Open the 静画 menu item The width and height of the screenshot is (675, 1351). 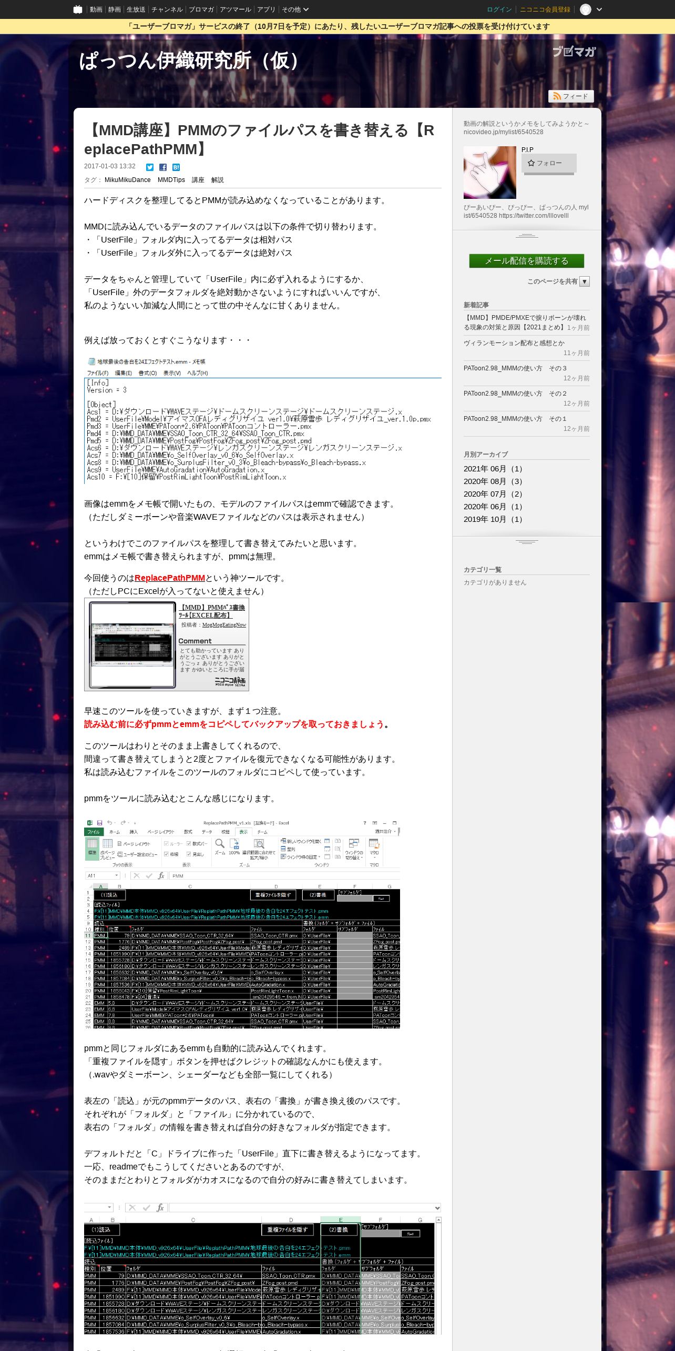click(115, 9)
